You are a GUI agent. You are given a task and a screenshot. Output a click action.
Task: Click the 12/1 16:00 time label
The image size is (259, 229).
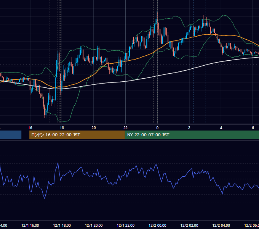pyautogui.click(x=30, y=225)
